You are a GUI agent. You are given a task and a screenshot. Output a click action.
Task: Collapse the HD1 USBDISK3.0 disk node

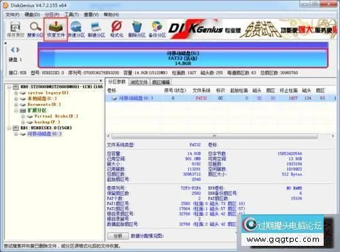pos(9,128)
